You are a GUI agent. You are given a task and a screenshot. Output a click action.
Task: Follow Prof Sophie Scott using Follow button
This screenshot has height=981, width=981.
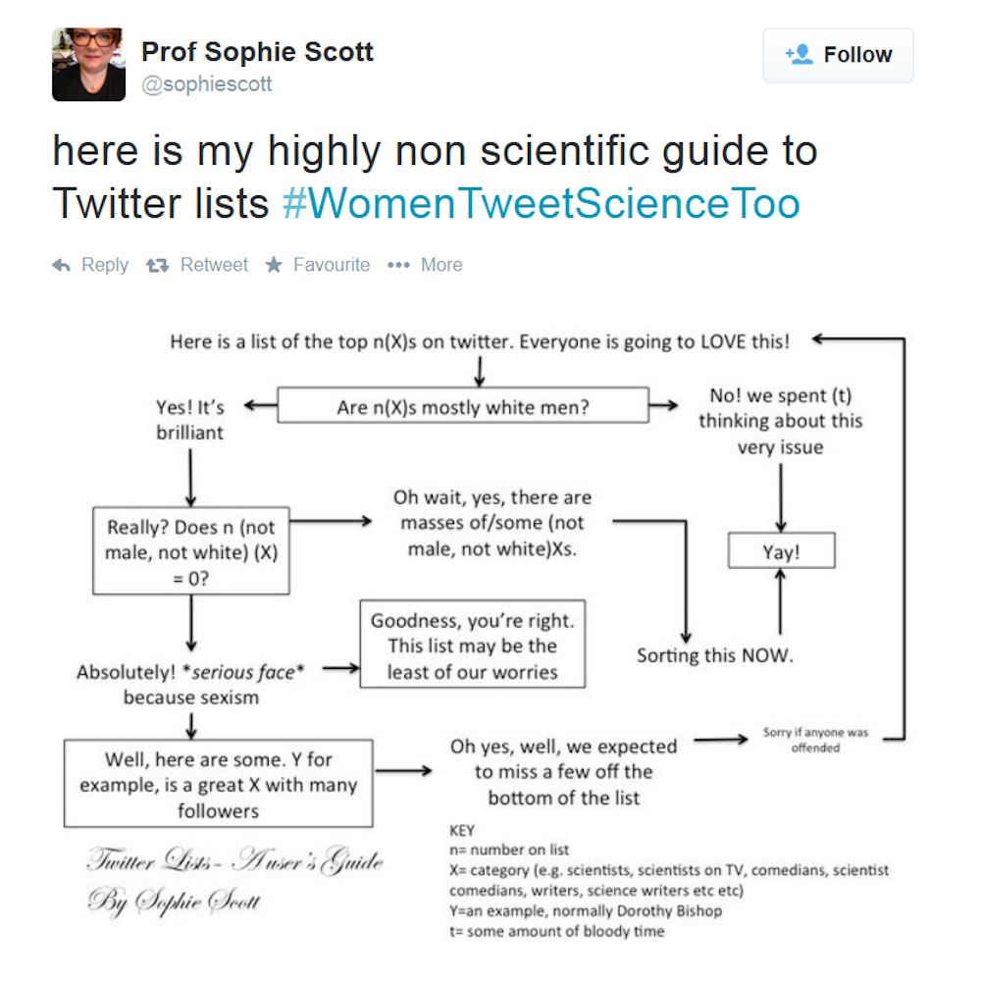click(839, 54)
